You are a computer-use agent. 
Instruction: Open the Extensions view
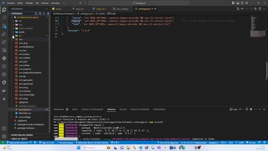coord(4,42)
